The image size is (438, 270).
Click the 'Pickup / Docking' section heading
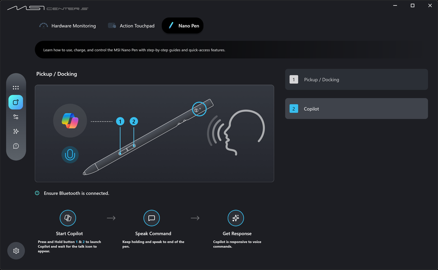(x=57, y=74)
